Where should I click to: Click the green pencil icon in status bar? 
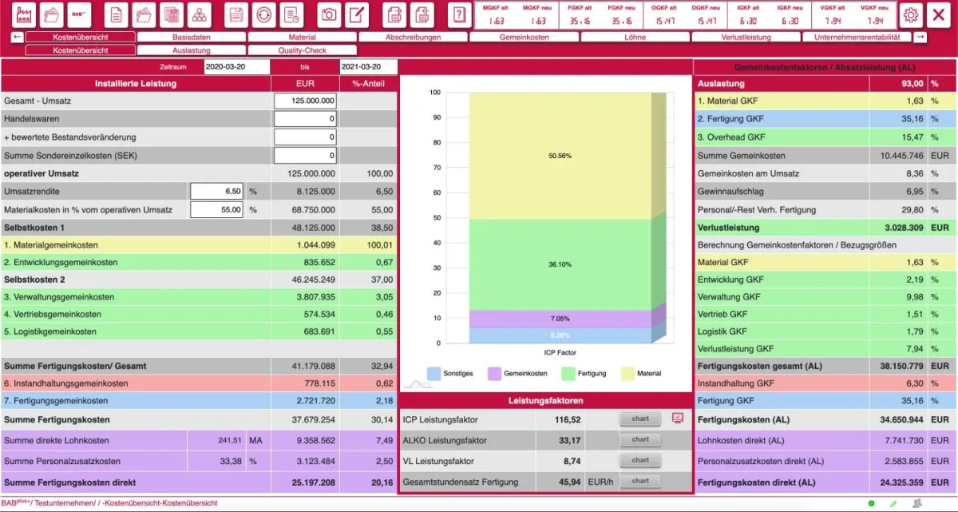tap(893, 503)
